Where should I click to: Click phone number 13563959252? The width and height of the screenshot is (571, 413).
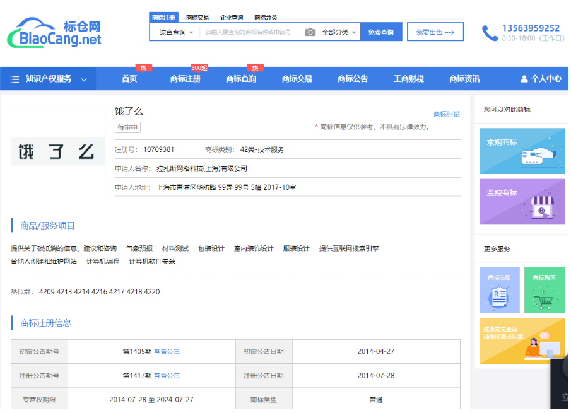pyautogui.click(x=531, y=28)
